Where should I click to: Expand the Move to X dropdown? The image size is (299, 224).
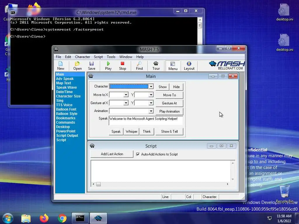tap(126, 95)
